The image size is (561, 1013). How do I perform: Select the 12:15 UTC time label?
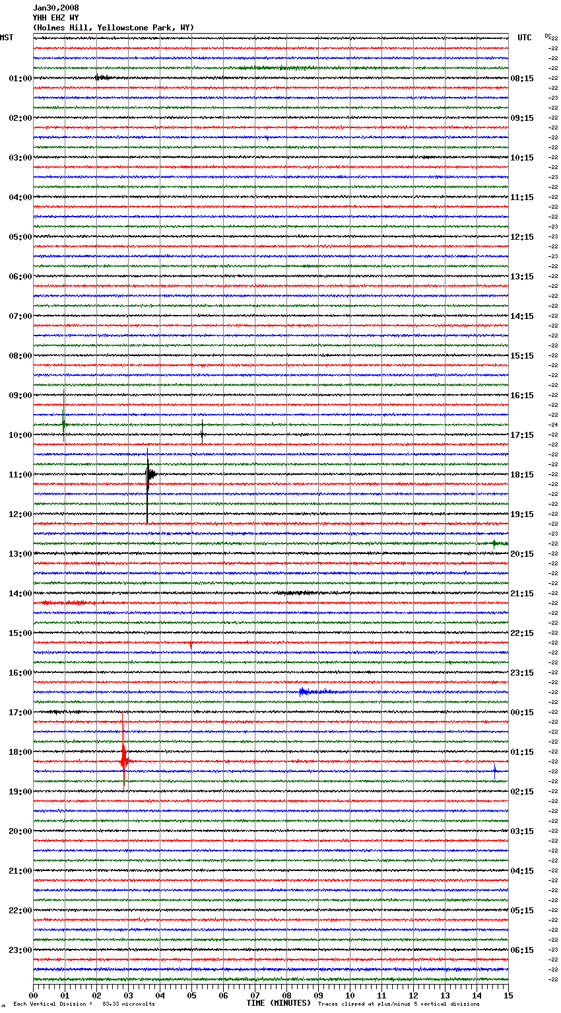[522, 237]
